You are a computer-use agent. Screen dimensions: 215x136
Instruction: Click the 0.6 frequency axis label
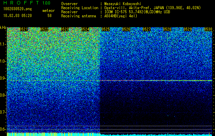[x=3, y=129]
